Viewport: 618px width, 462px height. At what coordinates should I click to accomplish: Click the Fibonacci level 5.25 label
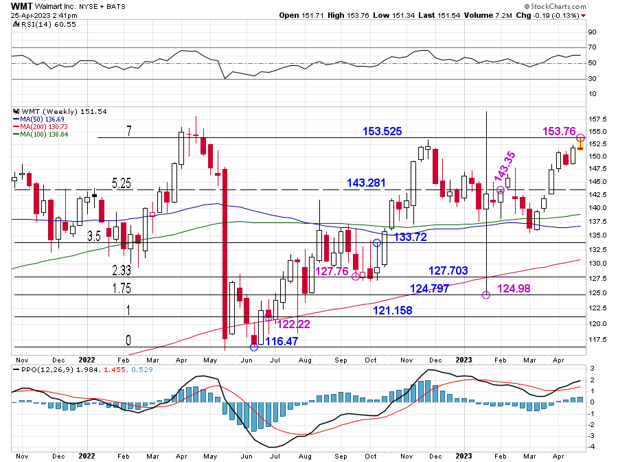point(122,183)
